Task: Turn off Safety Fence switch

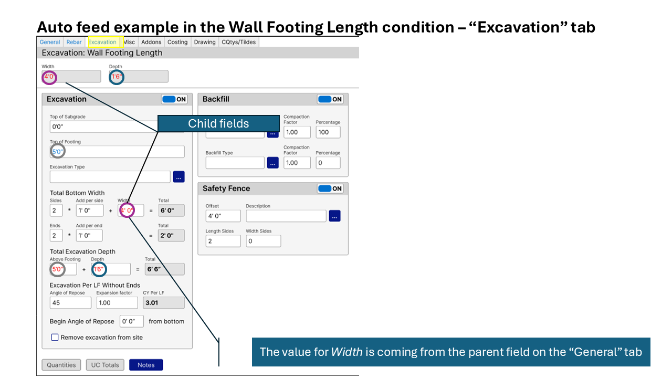Action: coord(330,188)
